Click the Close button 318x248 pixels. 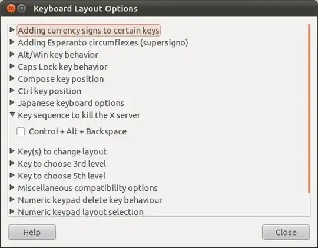tap(286, 232)
